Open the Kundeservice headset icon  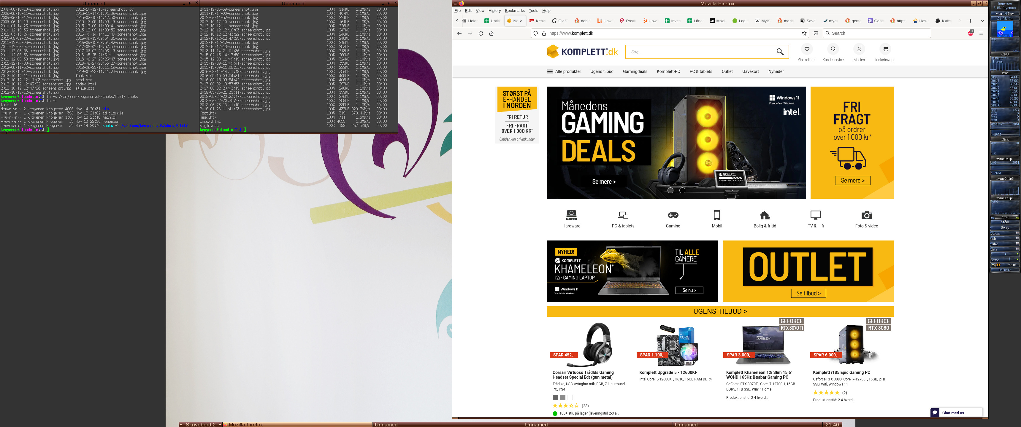(833, 49)
